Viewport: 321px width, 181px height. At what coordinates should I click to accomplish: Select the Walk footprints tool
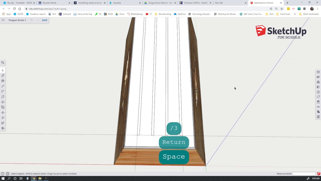click(3, 123)
